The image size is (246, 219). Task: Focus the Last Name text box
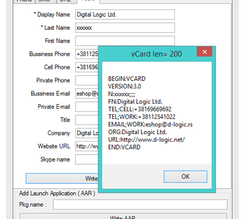(x=125, y=28)
